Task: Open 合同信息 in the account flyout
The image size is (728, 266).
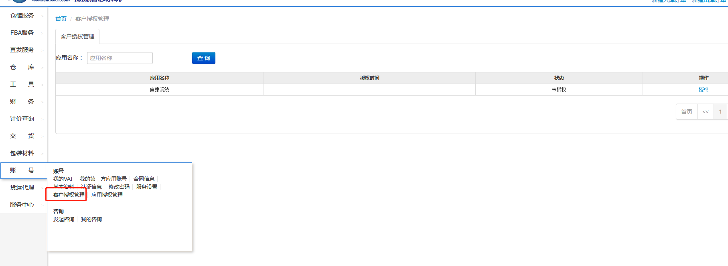Action: click(x=144, y=179)
